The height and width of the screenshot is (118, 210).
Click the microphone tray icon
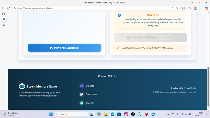pos(178,114)
